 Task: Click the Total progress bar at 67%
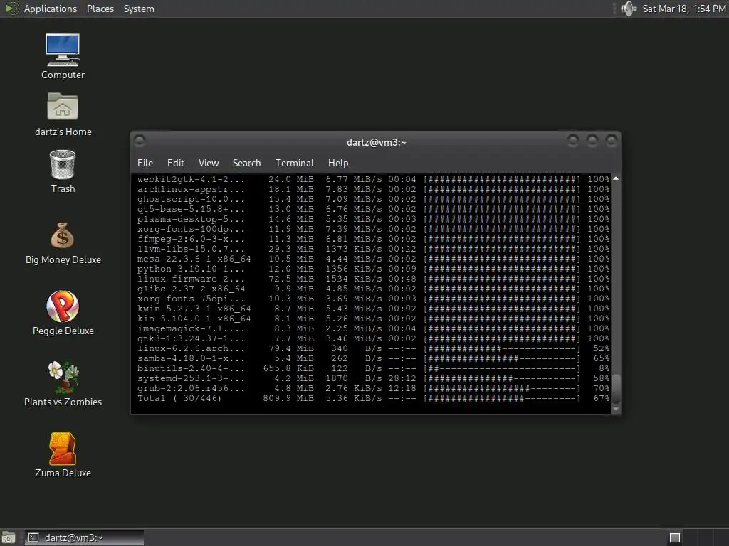coord(502,398)
